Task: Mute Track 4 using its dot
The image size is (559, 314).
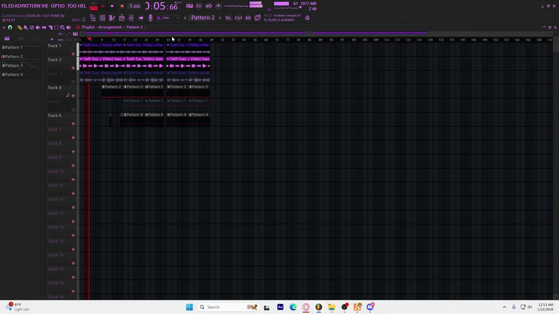Action: pos(73,96)
